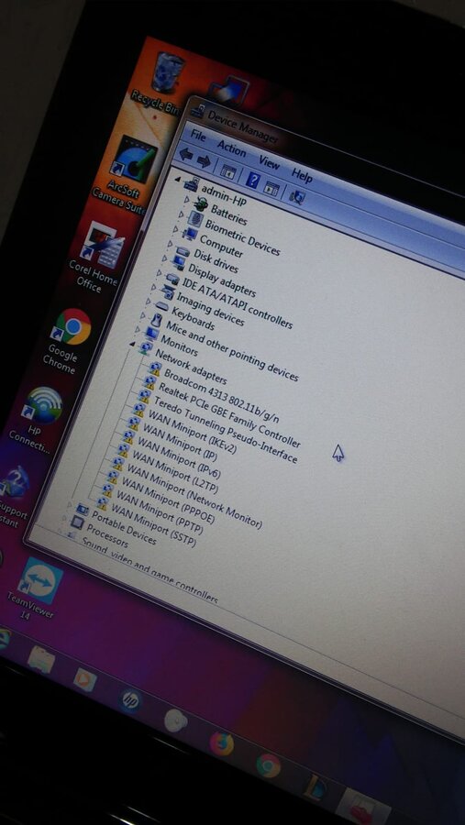Open the Action menu
Image resolution: width=465 pixels, height=825 pixels.
click(231, 148)
